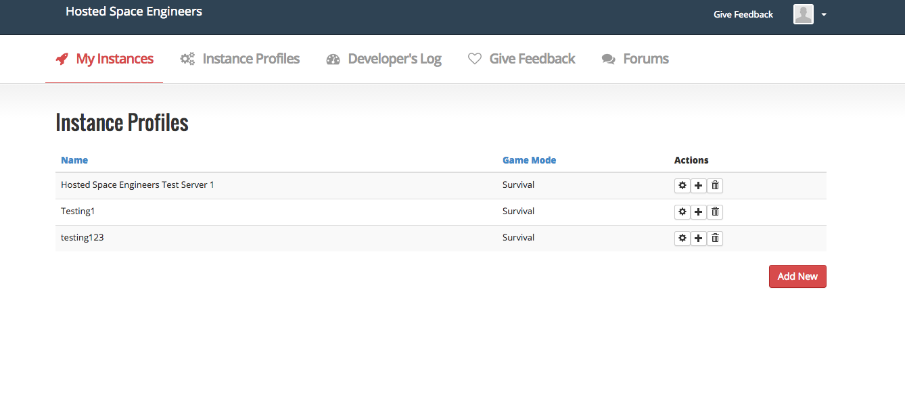905x398 pixels.
Task: Click the user avatar picture
Action: click(803, 14)
